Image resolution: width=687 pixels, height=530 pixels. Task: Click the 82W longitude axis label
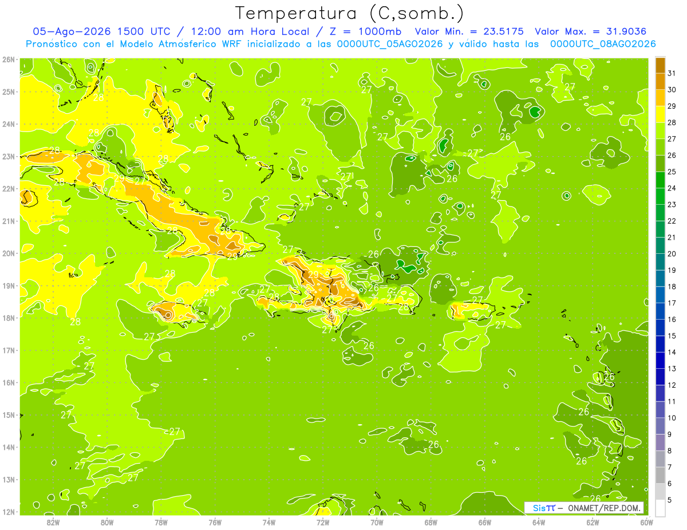click(x=53, y=522)
